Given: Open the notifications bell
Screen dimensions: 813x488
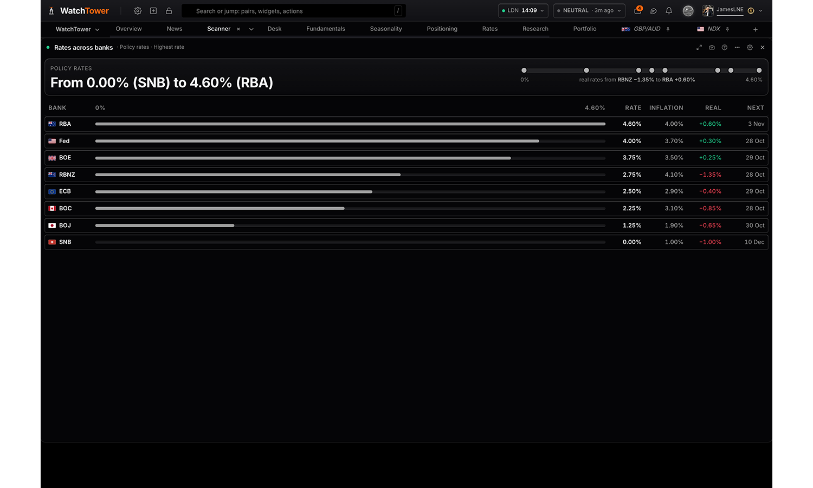Looking at the screenshot, I should pyautogui.click(x=669, y=11).
